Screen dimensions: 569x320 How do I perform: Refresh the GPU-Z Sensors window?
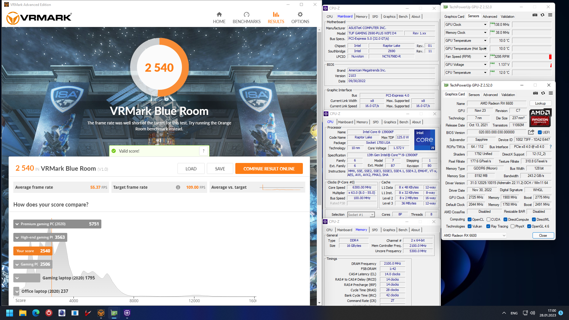(542, 15)
